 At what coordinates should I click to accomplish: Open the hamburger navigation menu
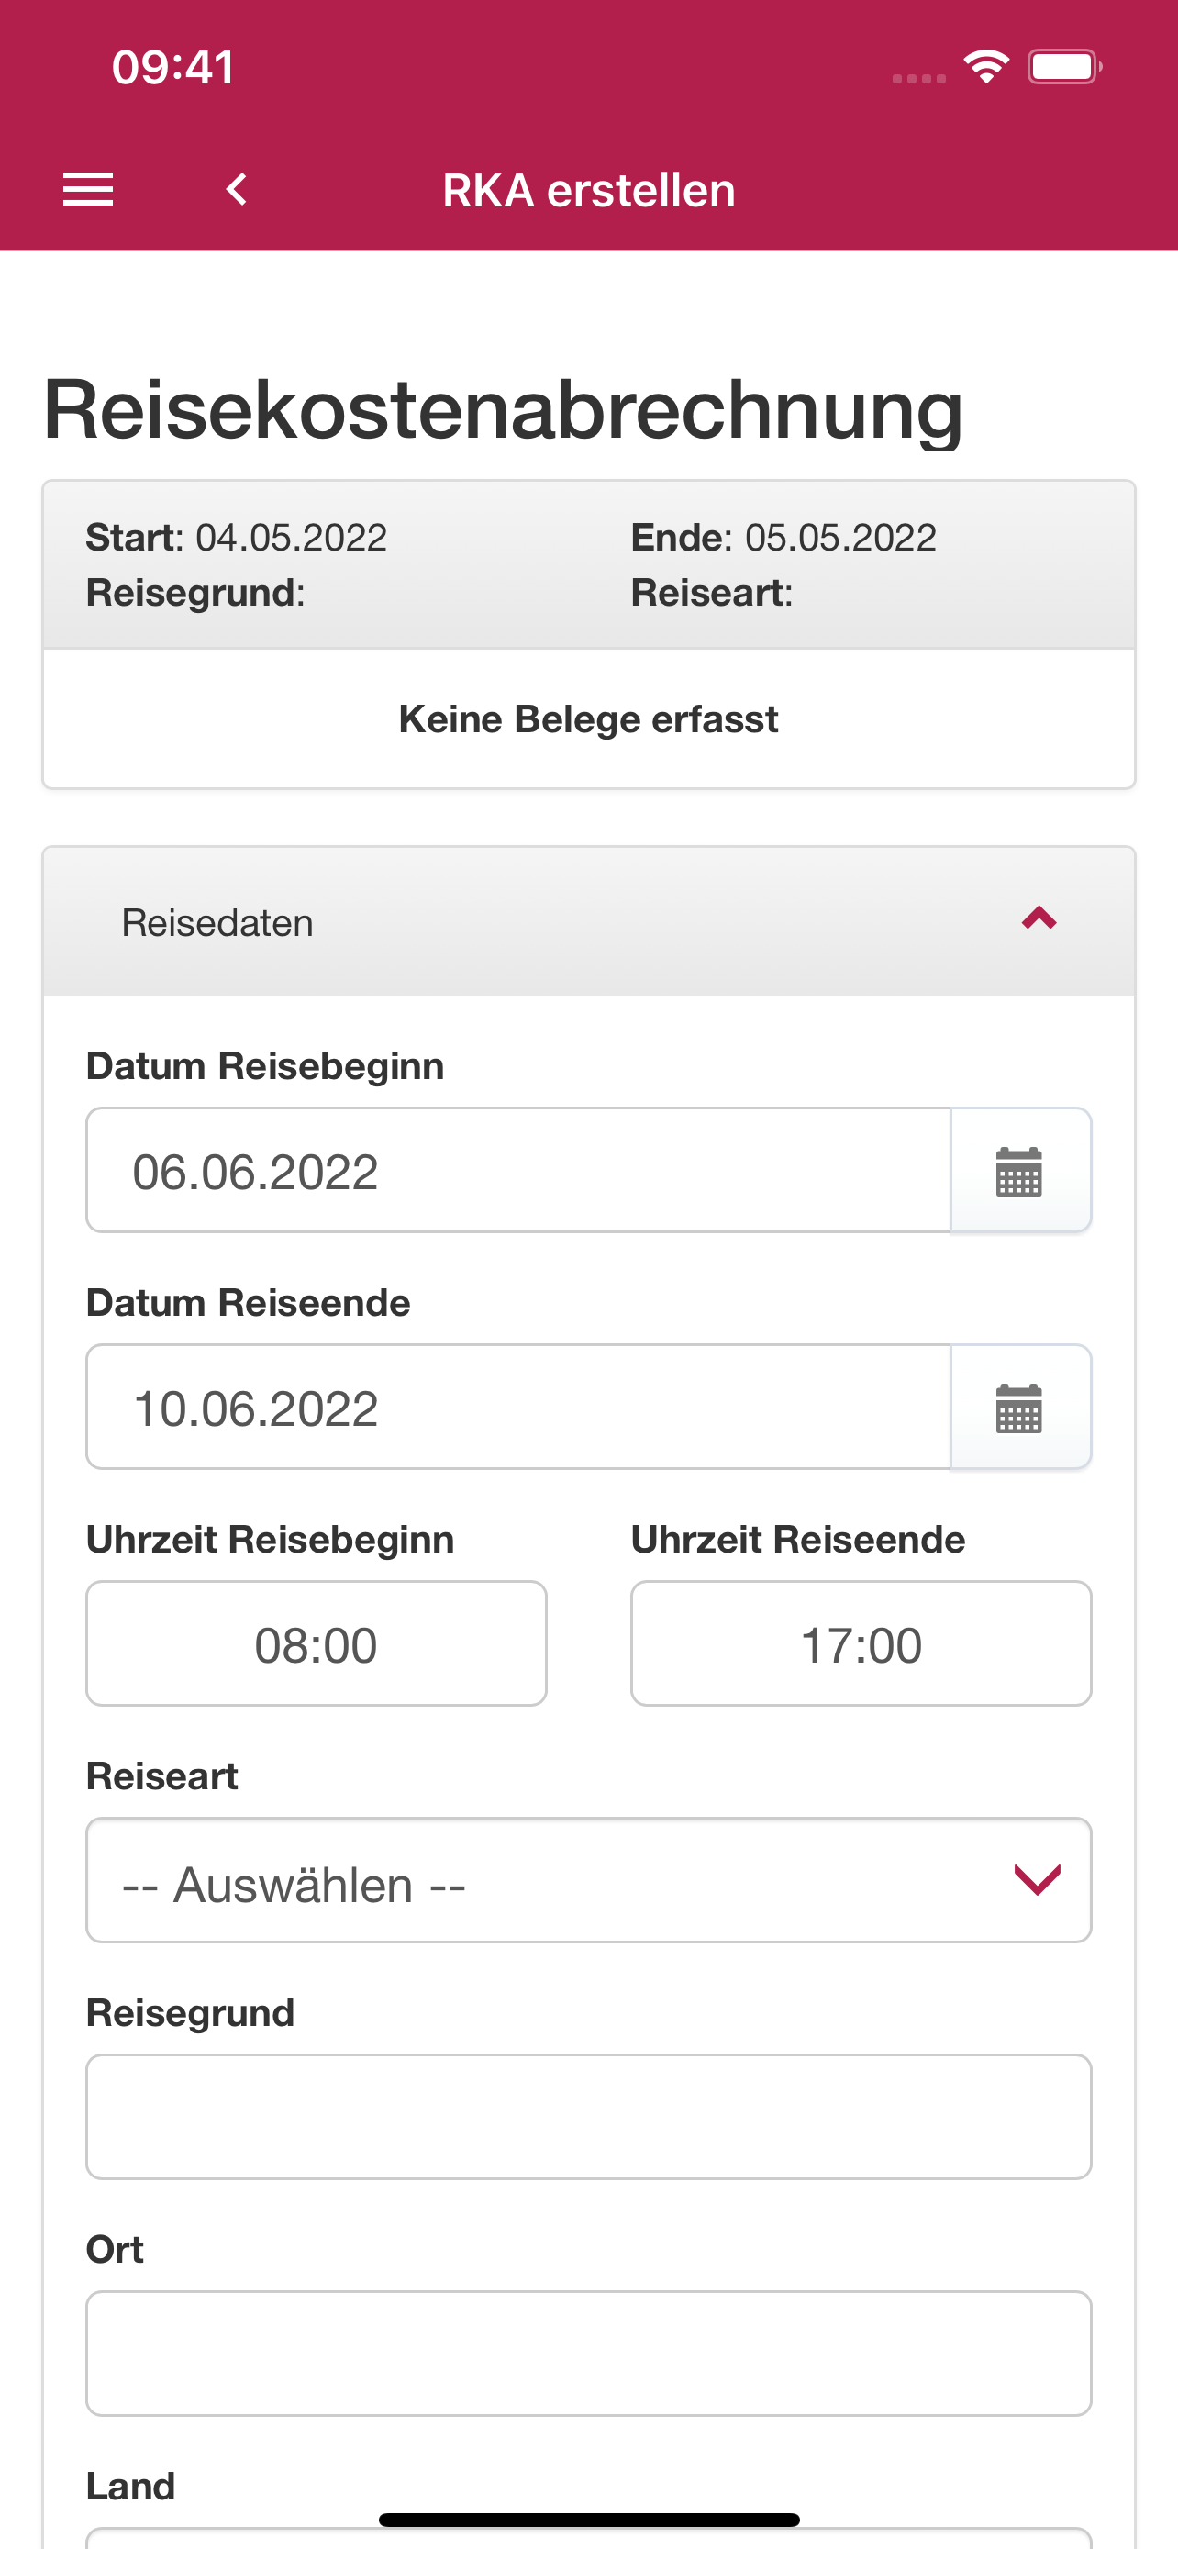(x=88, y=189)
